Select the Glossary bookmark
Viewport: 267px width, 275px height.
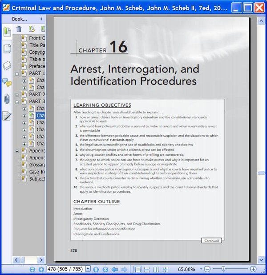(37, 165)
